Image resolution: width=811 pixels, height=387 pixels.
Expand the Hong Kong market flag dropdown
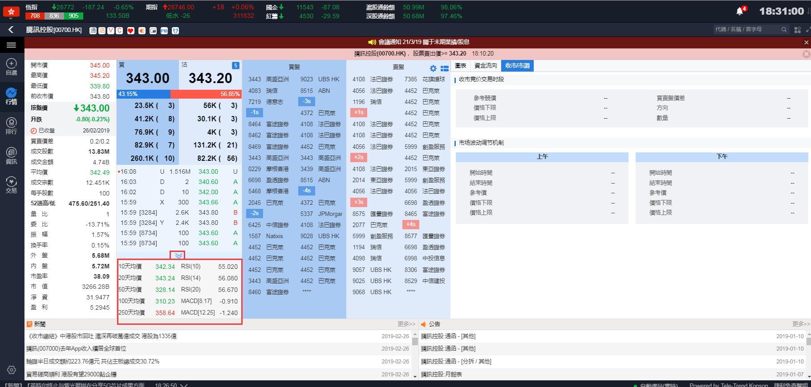click(x=11, y=12)
